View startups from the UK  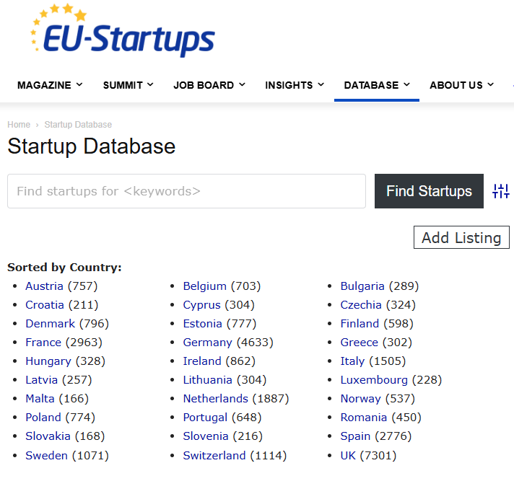click(348, 456)
